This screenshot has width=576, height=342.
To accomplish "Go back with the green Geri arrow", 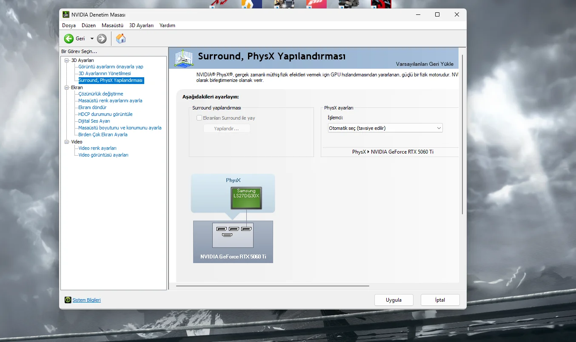I will (69, 39).
